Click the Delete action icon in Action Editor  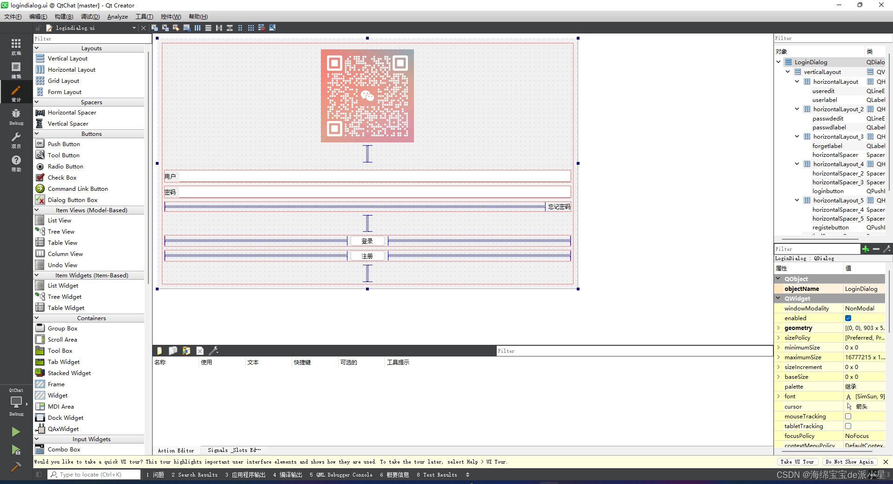click(x=200, y=351)
